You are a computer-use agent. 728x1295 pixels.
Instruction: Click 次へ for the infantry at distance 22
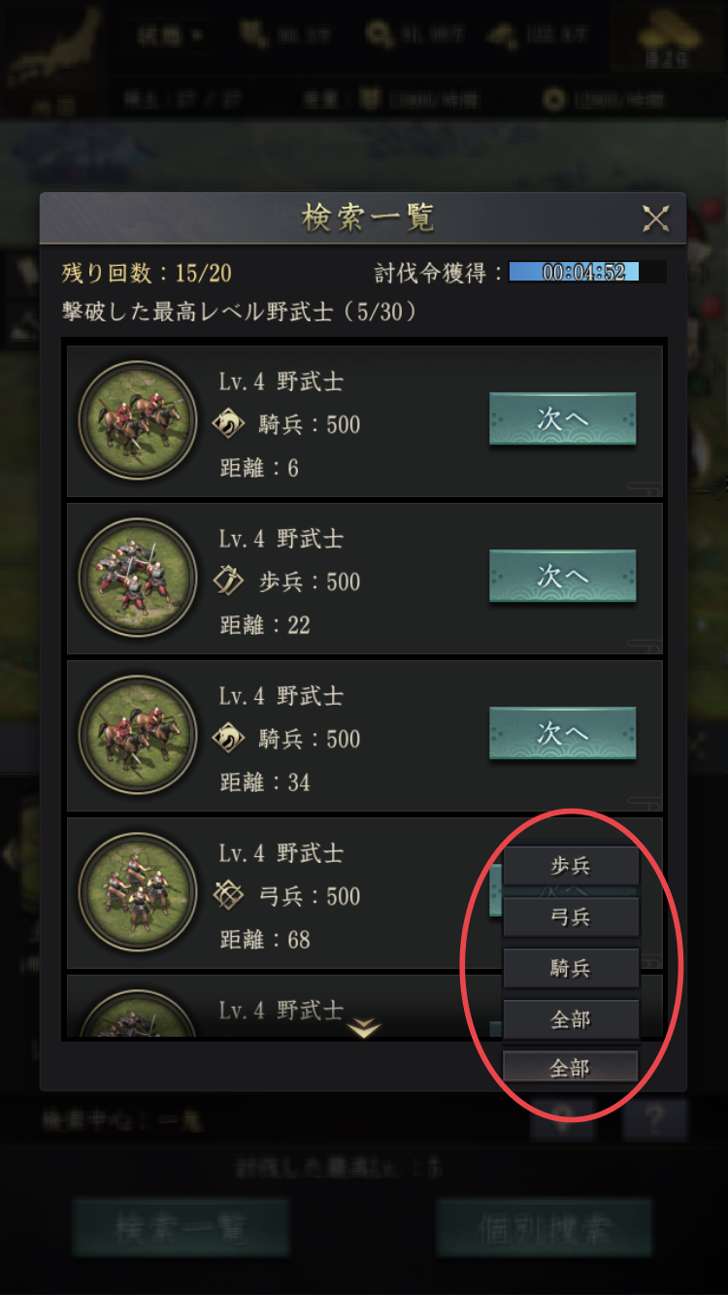tap(562, 577)
